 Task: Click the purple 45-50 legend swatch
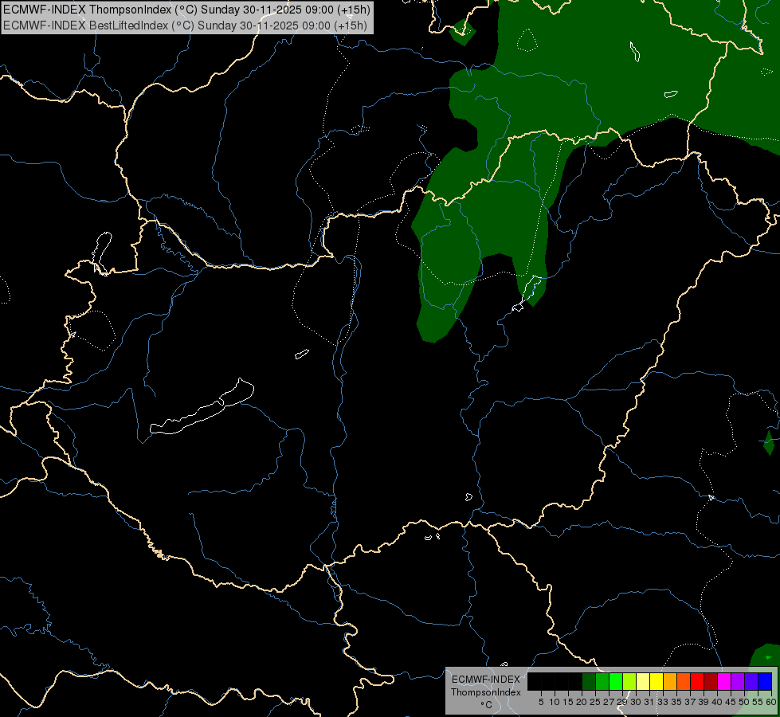(738, 681)
